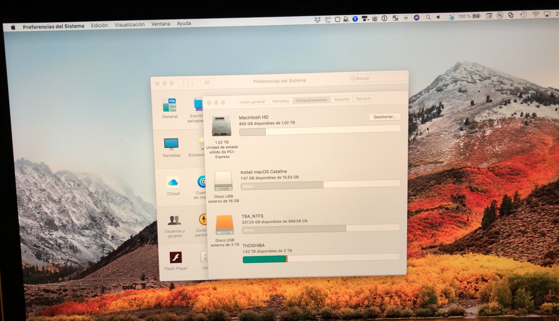This screenshot has width=559, height=321.
Task: Open Pantallas preferences pane
Action: [x=171, y=148]
